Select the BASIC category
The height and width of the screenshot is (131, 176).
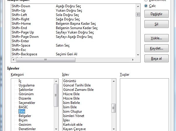tap(23, 107)
